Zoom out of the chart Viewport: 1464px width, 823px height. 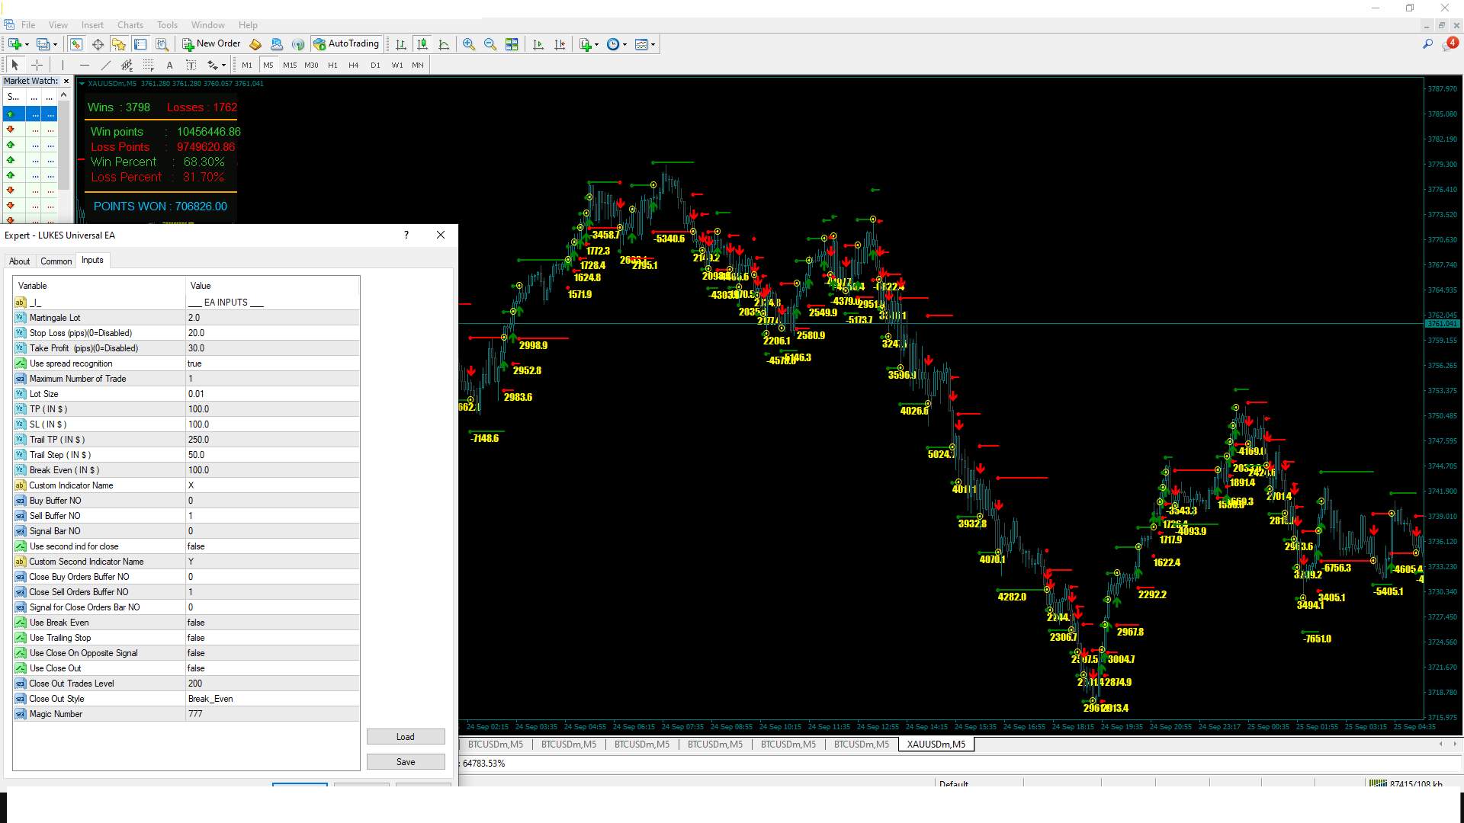(490, 44)
